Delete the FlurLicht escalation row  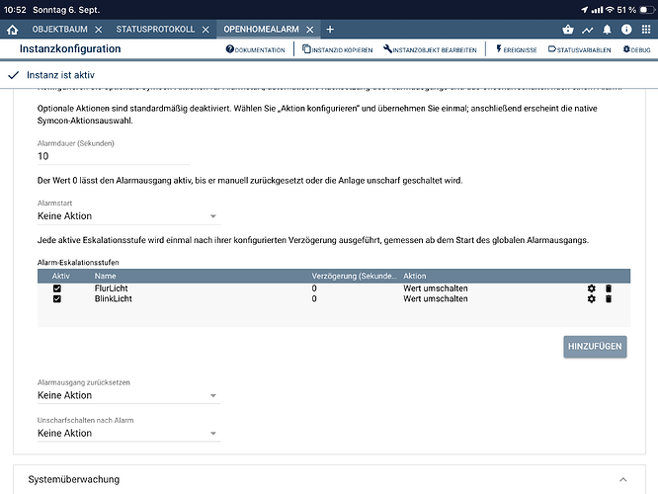click(609, 288)
